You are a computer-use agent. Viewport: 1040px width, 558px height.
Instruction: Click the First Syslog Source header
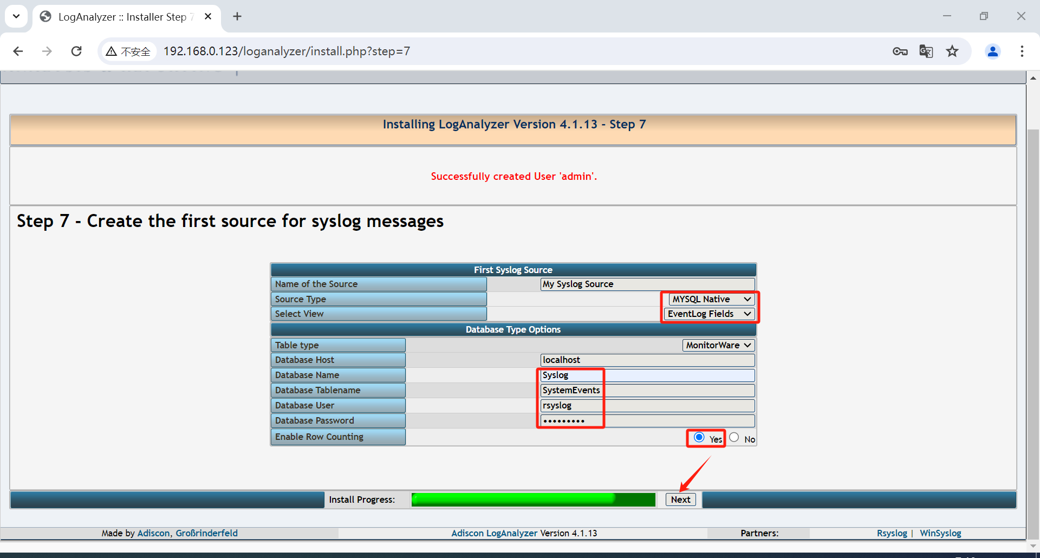point(513,270)
